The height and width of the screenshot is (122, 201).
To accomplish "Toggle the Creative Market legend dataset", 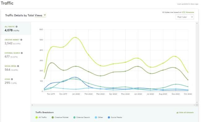I will click(x=60, y=117).
